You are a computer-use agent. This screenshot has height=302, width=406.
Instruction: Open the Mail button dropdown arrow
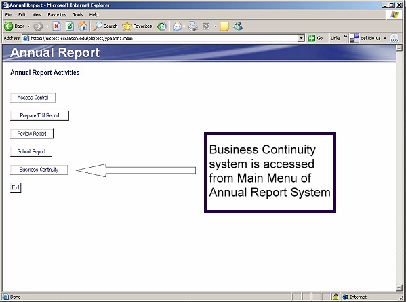point(184,26)
